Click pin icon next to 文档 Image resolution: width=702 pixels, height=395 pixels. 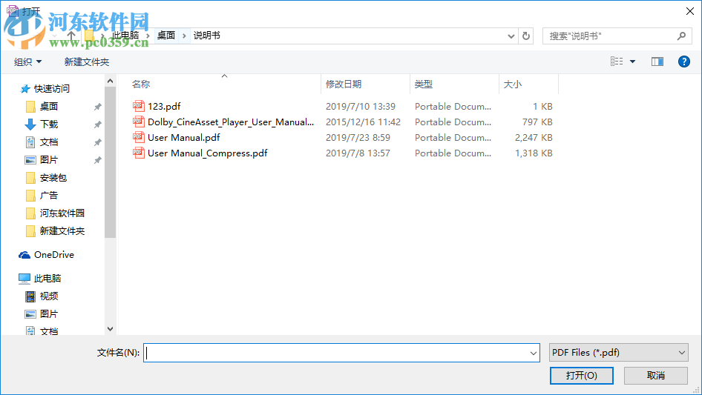[x=98, y=143]
